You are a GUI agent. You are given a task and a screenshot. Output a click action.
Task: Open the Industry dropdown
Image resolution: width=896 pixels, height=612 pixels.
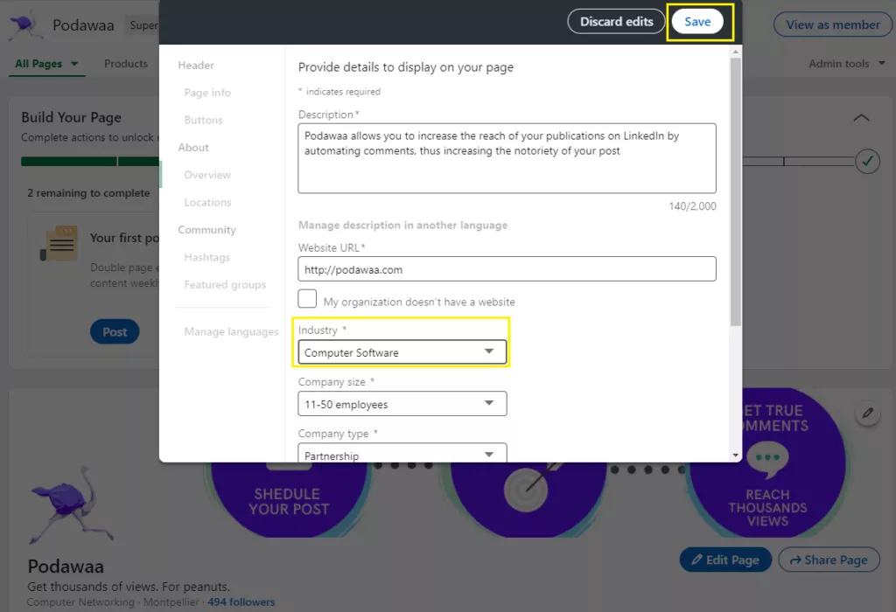pyautogui.click(x=402, y=352)
